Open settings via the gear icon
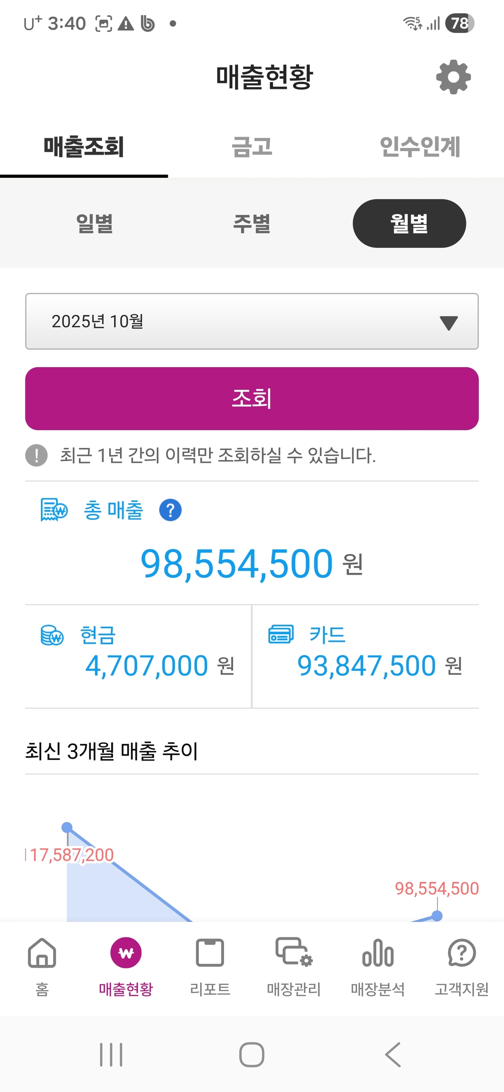 453,77
